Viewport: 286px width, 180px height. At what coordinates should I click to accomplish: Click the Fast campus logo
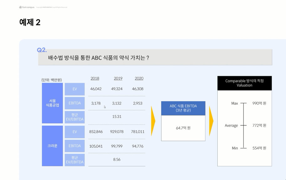click(x=27, y=7)
